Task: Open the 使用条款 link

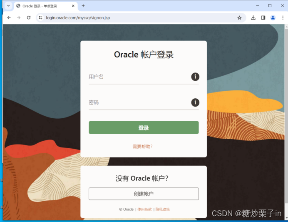Action: tap(144, 210)
